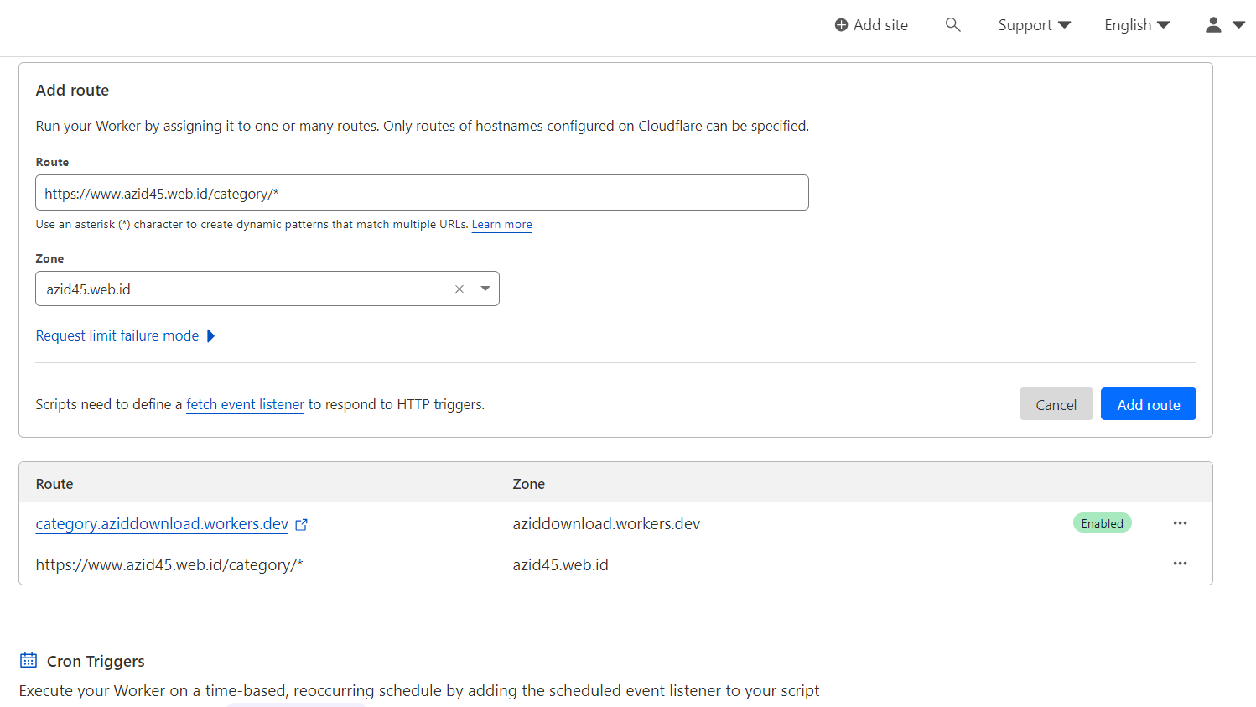The height and width of the screenshot is (707, 1256).
Task: Open options menu for azid45.web.id route
Action: click(x=1180, y=564)
